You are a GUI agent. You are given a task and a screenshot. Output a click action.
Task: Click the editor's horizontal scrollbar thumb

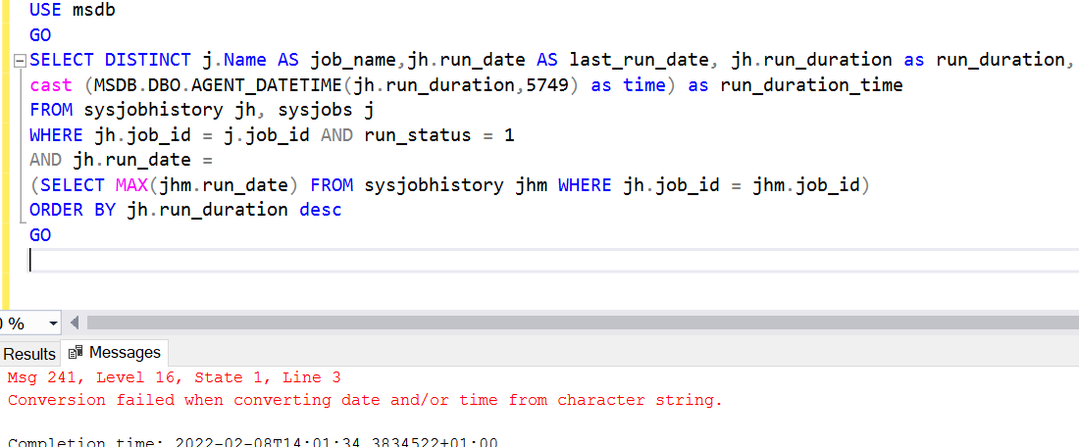[x=579, y=323]
